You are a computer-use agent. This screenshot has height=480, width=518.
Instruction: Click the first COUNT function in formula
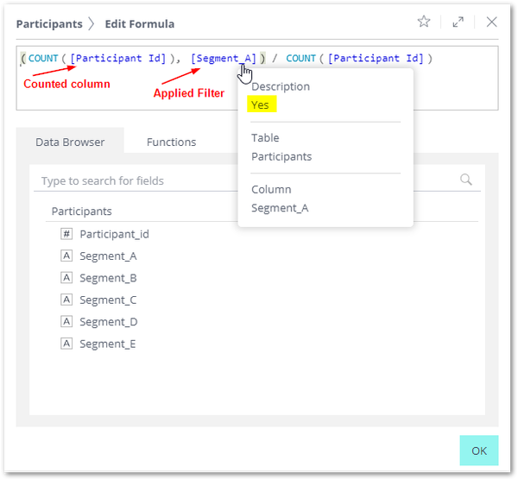(43, 58)
